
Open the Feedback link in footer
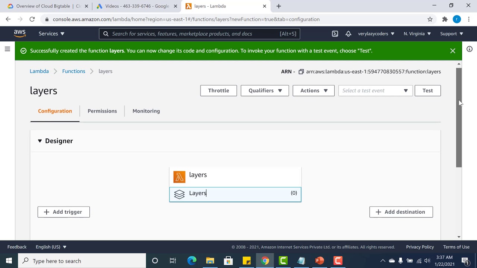click(x=17, y=247)
